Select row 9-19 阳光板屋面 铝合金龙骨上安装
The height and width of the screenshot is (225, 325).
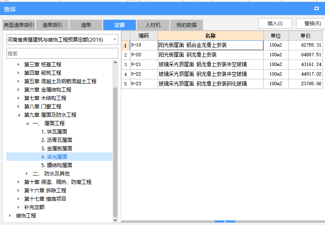(x=222, y=45)
